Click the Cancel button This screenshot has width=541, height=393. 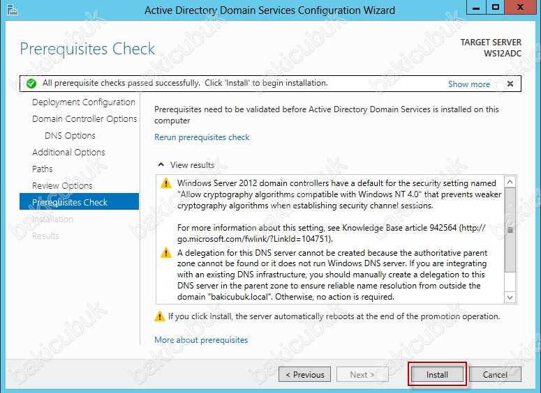(495, 374)
